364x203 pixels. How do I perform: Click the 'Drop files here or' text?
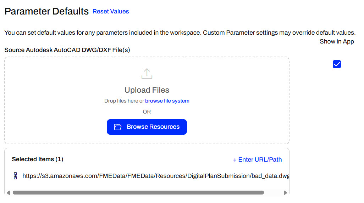(124, 101)
